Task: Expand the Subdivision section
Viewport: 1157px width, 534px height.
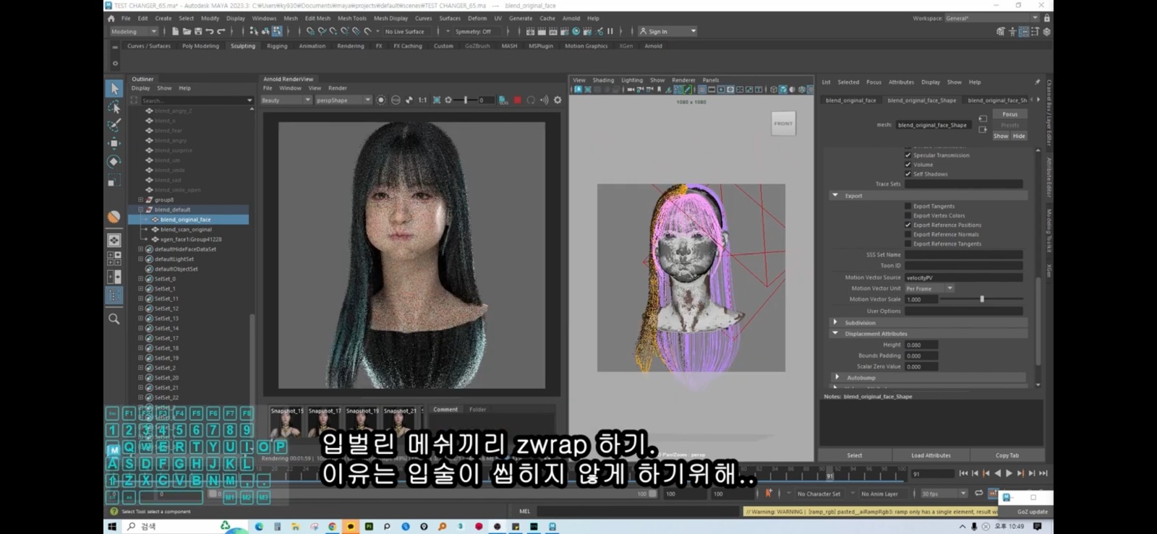Action: (x=835, y=322)
